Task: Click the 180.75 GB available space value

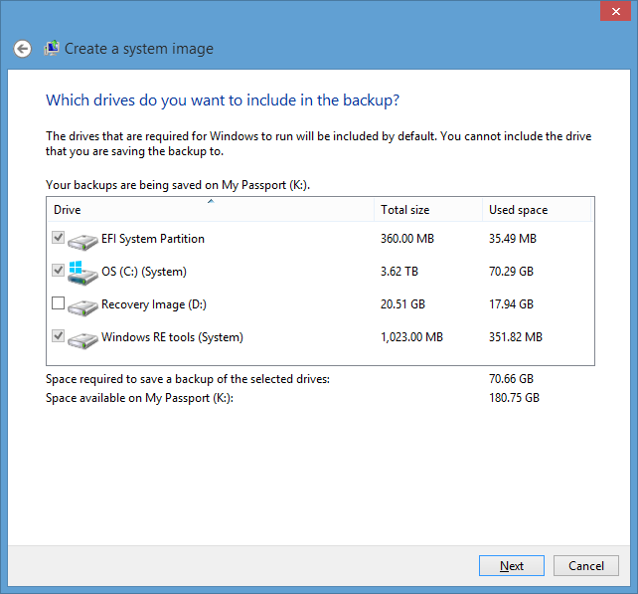Action: (514, 398)
